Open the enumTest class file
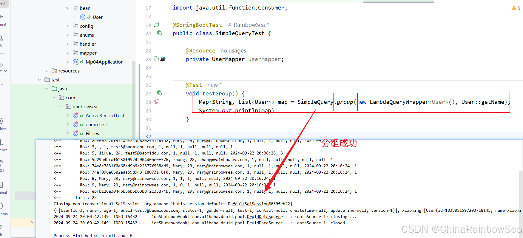The image size is (523, 238). point(96,124)
